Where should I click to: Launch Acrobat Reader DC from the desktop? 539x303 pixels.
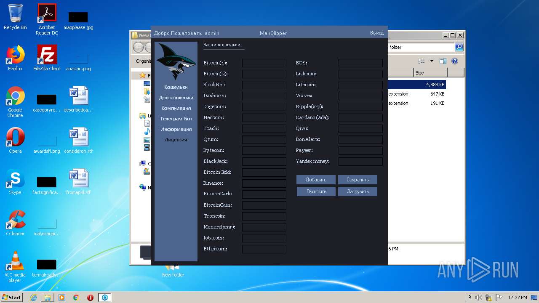47,19
